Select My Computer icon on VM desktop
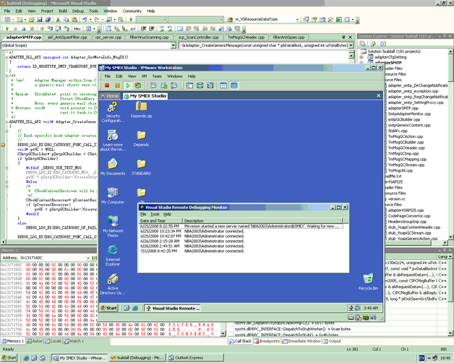Screen dimensions: 454x363 tap(113, 195)
